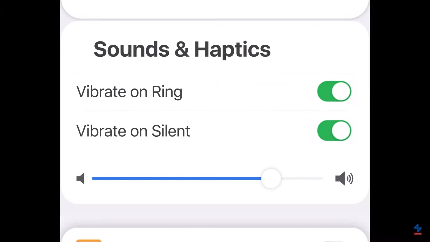Click the Sounds & Haptics heading
This screenshot has height=242, width=430.
(182, 49)
